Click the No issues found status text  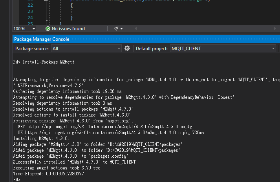pos(68,29)
